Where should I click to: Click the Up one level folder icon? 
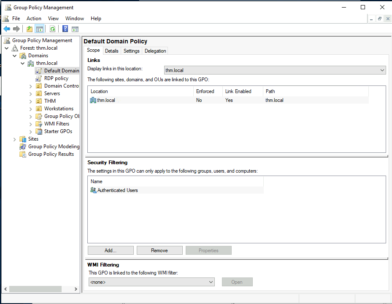pos(30,29)
